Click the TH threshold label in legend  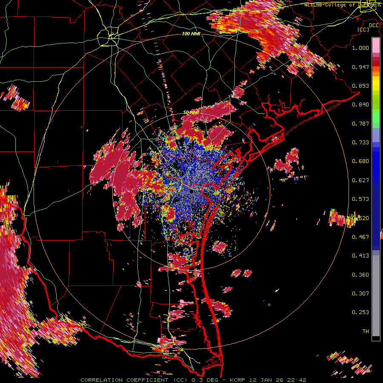[x=366, y=332]
